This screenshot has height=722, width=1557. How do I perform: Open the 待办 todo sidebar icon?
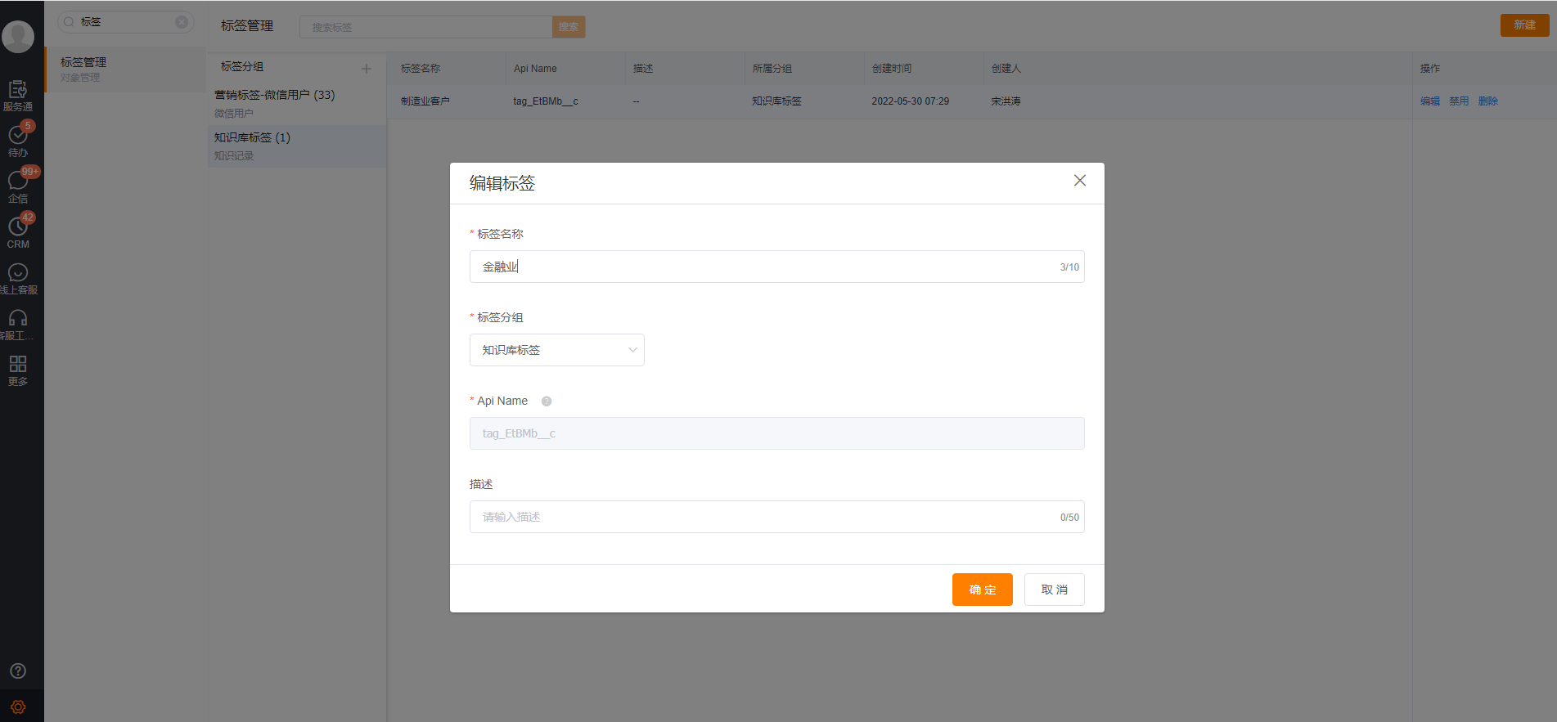[x=18, y=140]
